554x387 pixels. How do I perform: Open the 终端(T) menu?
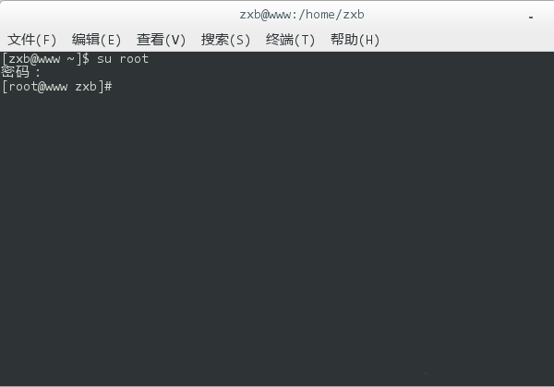click(291, 40)
